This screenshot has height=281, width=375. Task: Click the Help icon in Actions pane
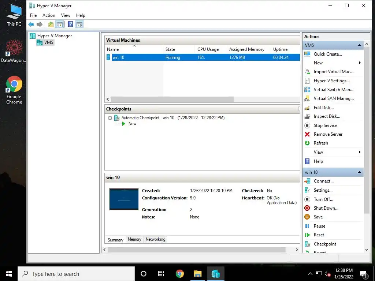(307, 161)
